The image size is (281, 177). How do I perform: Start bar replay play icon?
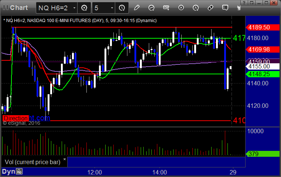[x=181, y=8]
